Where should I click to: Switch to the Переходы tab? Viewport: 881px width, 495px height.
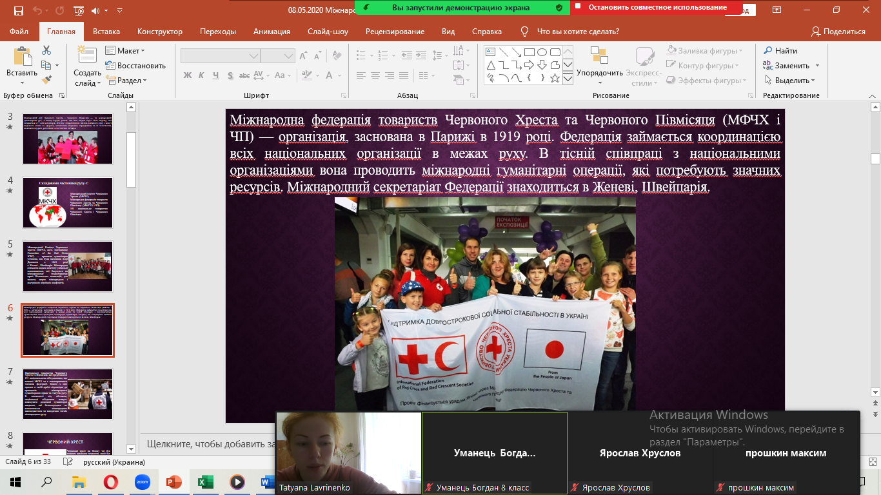click(218, 32)
